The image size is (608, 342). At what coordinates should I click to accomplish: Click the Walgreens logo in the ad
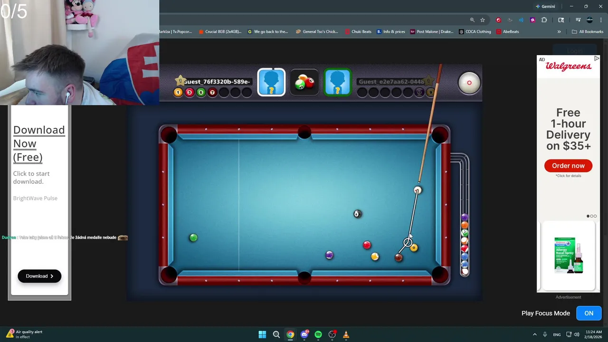(568, 66)
